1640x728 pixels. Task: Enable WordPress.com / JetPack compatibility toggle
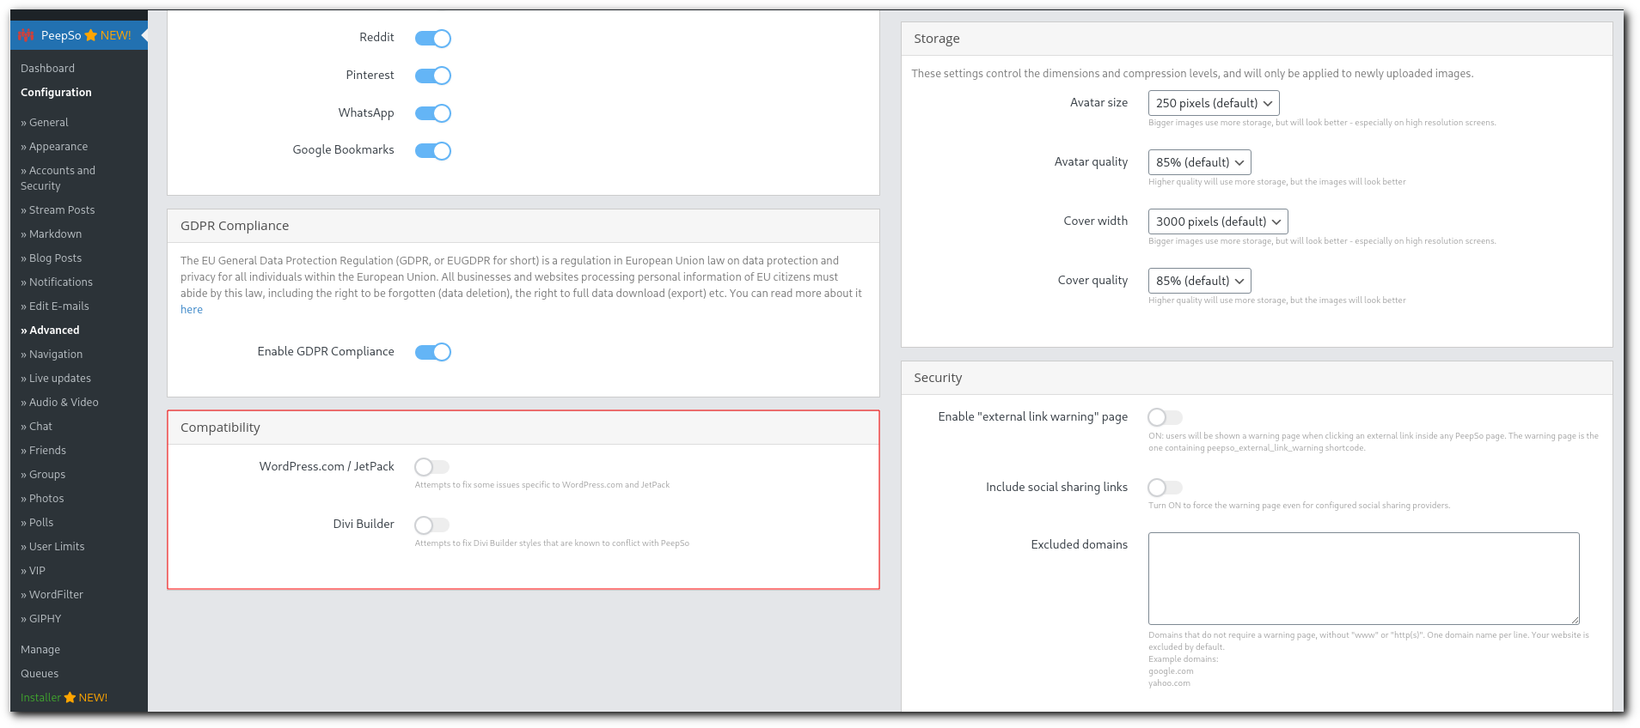pos(432,467)
